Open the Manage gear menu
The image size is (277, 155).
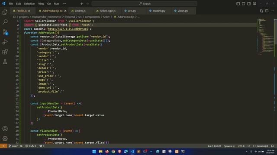pyautogui.click(x=5, y=139)
